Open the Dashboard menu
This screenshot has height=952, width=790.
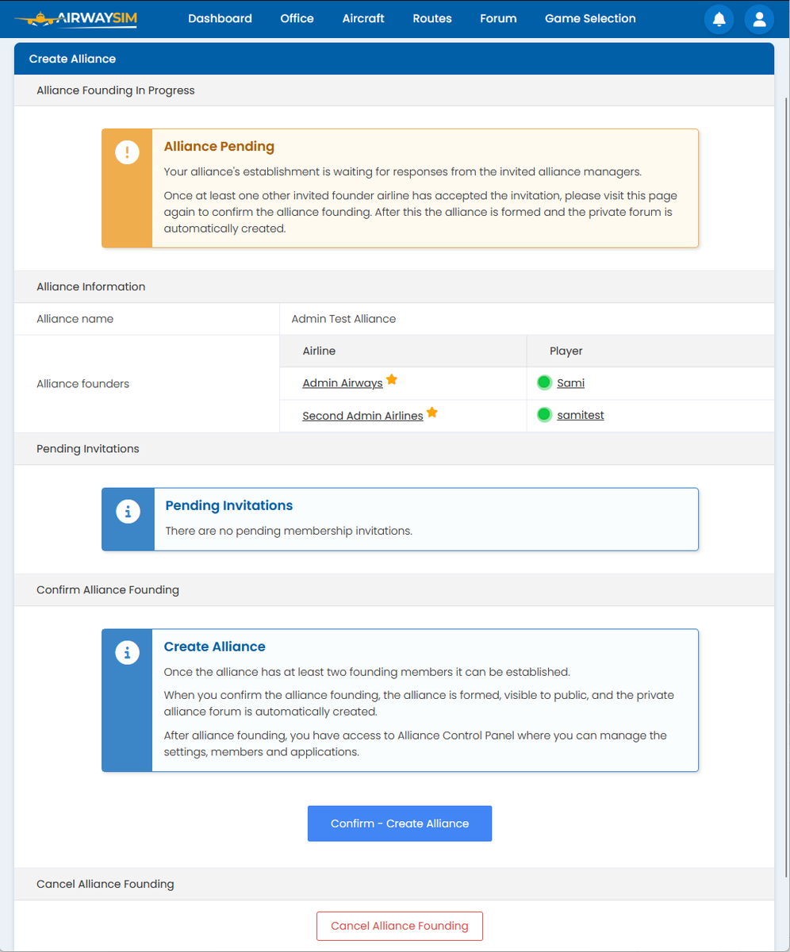click(220, 18)
